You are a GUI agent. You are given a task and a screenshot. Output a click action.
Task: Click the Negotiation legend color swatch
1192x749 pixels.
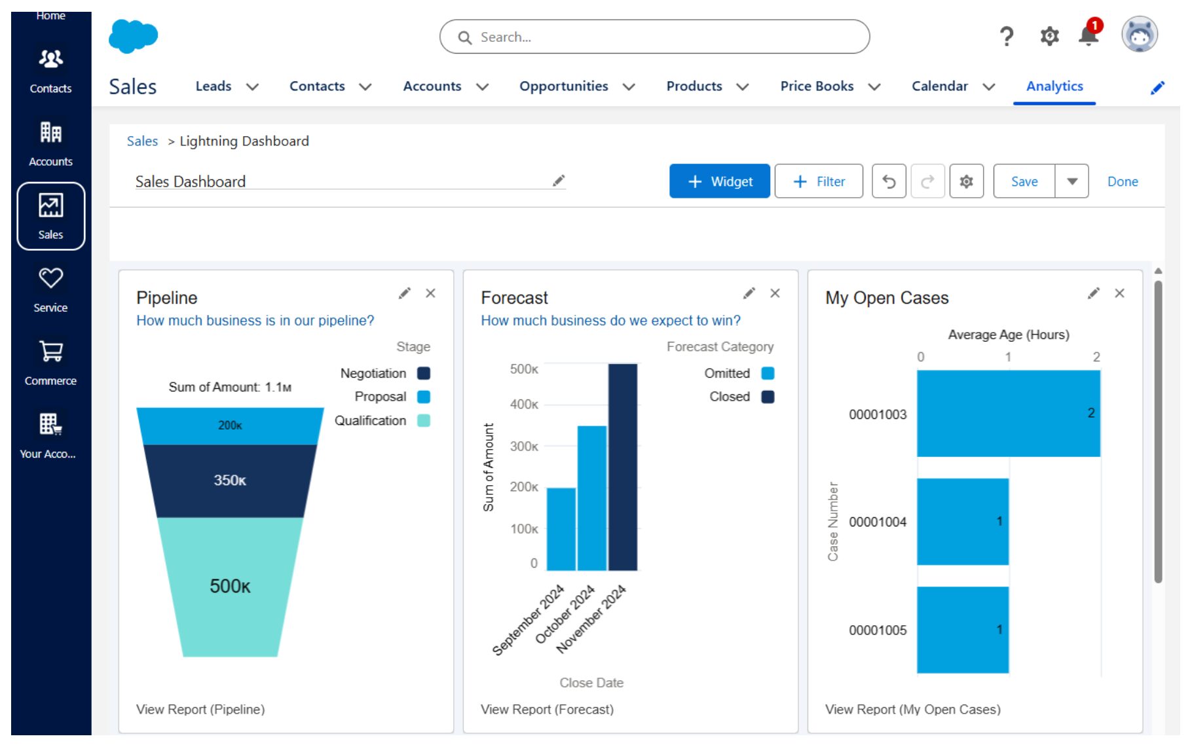tap(424, 373)
